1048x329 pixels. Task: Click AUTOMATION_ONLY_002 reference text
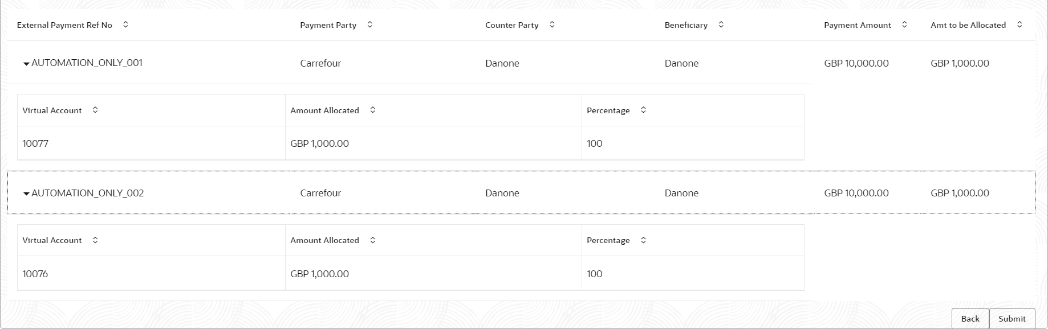(88, 193)
